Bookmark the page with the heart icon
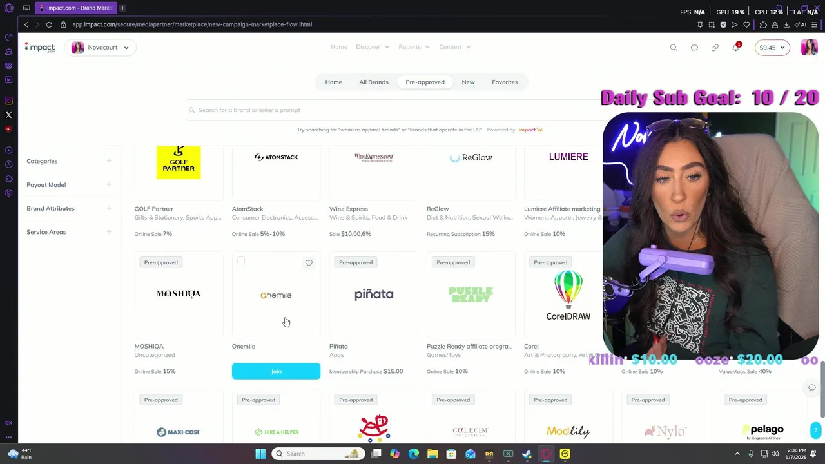The width and height of the screenshot is (825, 464). tap(746, 24)
